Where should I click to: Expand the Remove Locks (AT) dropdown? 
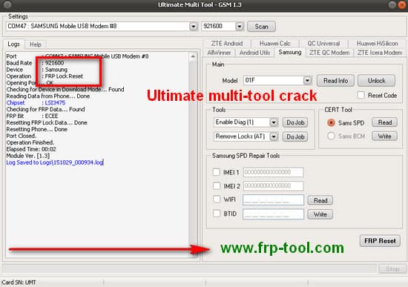pyautogui.click(x=274, y=136)
